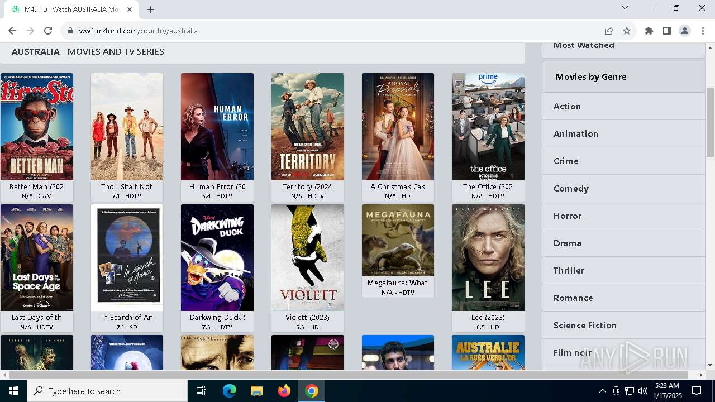The image size is (715, 402).
Task: Click the 'Lee (2023)' title text
Action: (488, 317)
